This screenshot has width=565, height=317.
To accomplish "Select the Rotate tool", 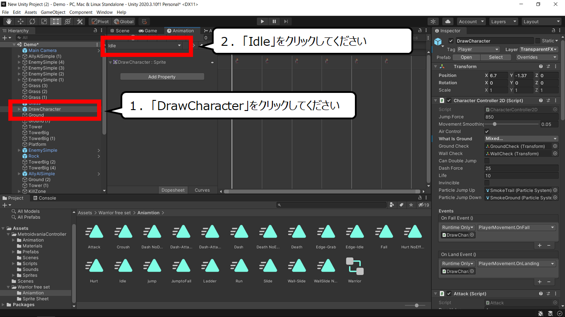I will [33, 21].
